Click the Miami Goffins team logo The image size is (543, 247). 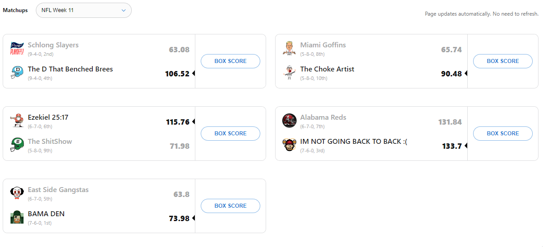pyautogui.click(x=289, y=48)
